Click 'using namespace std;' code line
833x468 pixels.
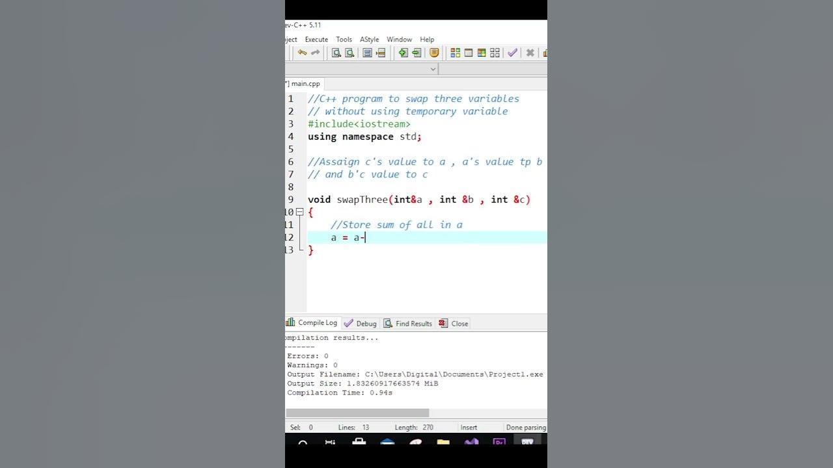[x=364, y=136]
